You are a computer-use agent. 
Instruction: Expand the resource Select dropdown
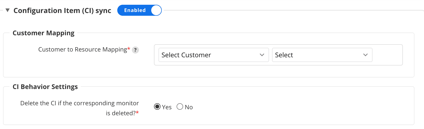[x=322, y=55]
